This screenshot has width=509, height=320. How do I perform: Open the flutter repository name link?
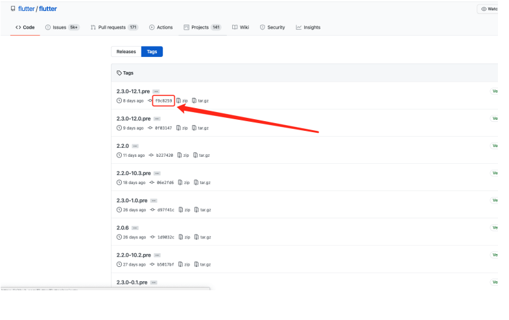[48, 9]
